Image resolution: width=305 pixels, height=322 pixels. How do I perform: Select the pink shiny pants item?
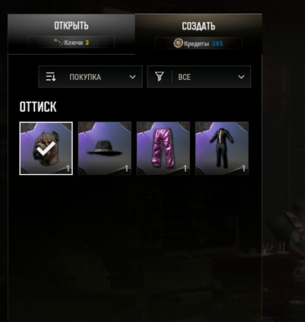point(163,148)
